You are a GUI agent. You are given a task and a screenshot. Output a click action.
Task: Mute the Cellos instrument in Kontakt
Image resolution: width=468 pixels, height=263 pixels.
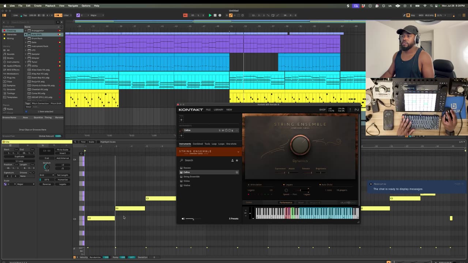[223, 130]
